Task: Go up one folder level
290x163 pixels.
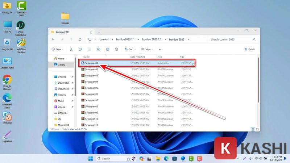Action: (71, 39)
